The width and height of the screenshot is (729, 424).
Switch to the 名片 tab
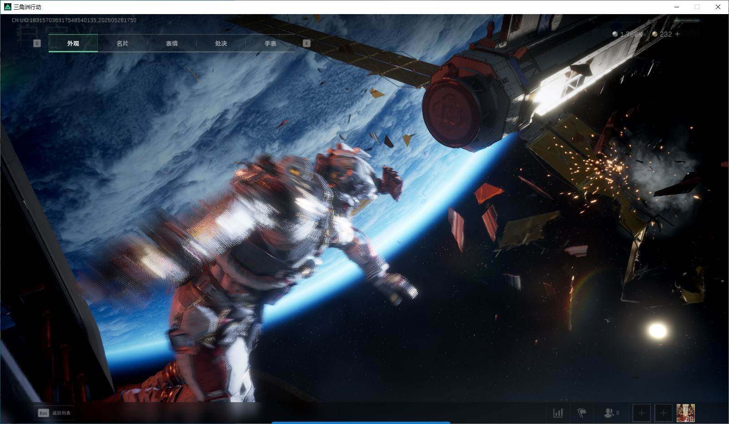click(122, 43)
